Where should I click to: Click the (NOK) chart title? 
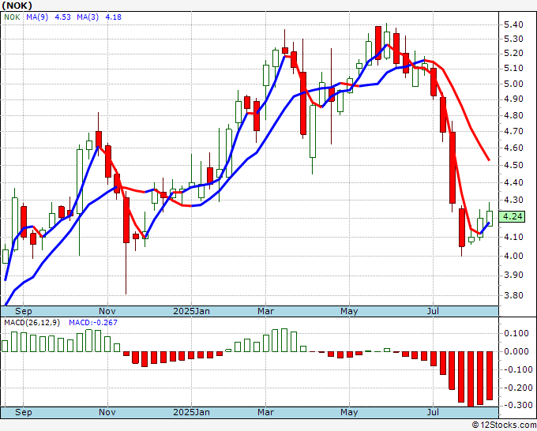point(17,6)
